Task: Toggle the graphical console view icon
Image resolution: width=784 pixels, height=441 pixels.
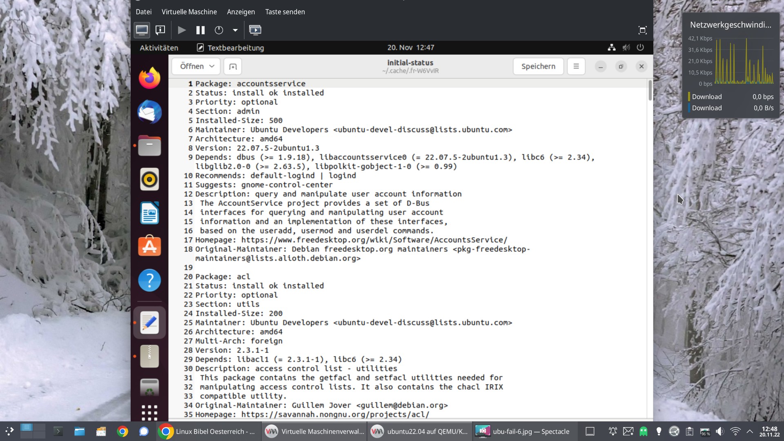Action: 142,30
